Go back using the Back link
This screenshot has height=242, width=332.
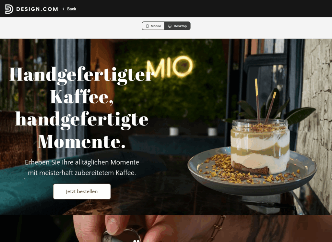coord(69,9)
